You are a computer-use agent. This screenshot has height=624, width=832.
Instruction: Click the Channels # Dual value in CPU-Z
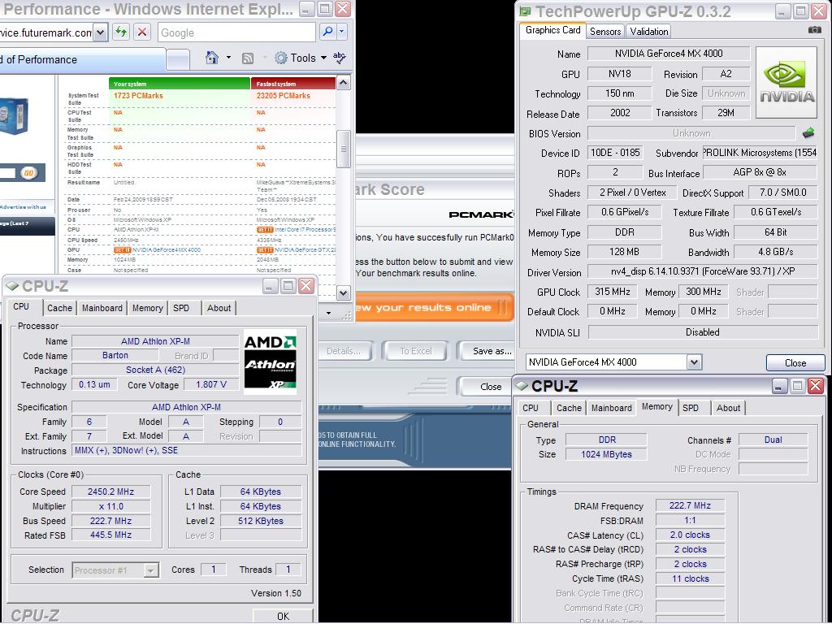pos(773,440)
